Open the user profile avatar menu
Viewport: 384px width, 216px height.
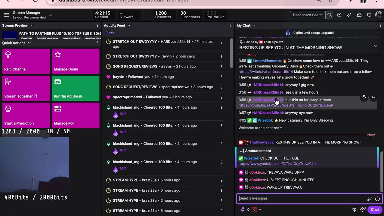pyautogui.click(x=379, y=15)
